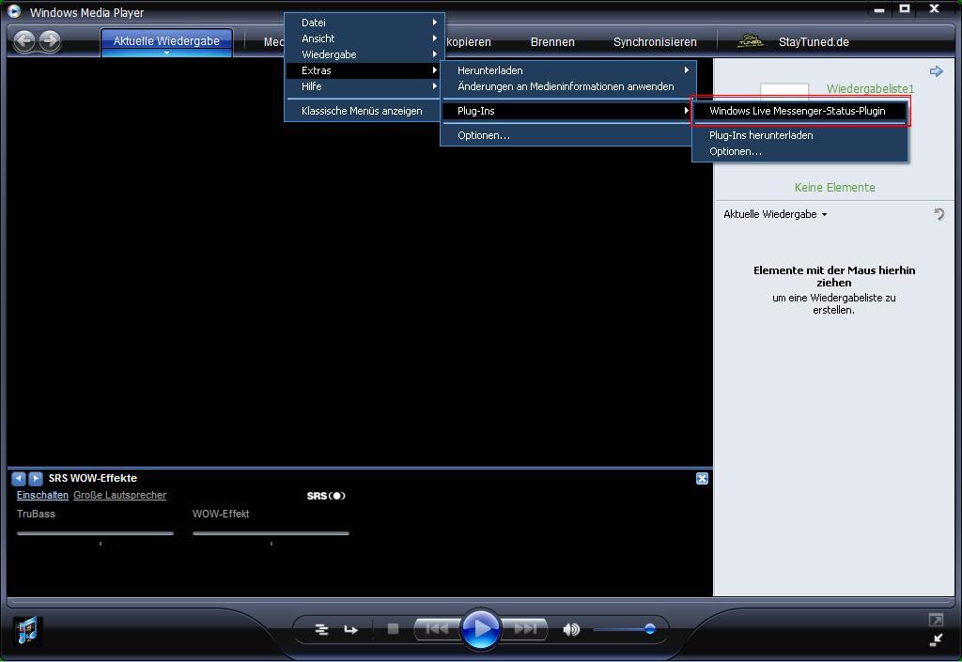Adjust the TruBass slider
The width and height of the screenshot is (962, 662).
[x=95, y=533]
